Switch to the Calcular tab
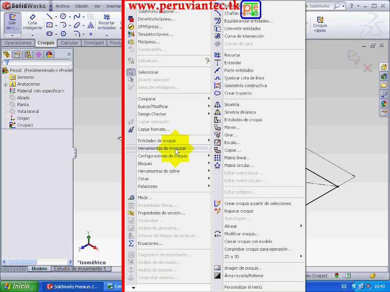Viewport: 390px width, 292px height. coord(69,43)
